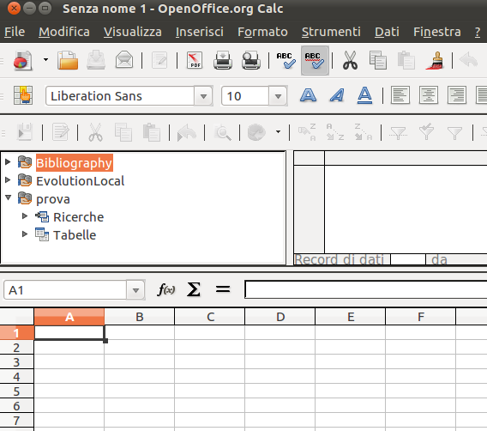Click the Refresh data icon

pyautogui.click(x=256, y=132)
